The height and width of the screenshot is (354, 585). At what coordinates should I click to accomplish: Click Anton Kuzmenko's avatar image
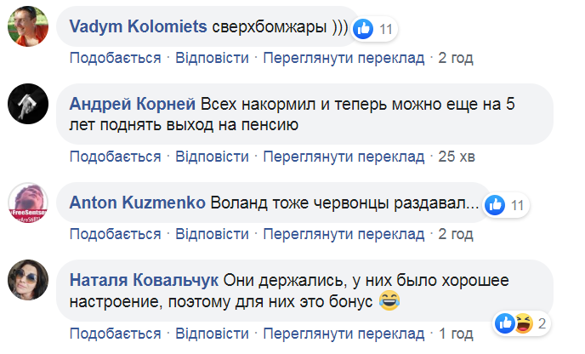26,206
